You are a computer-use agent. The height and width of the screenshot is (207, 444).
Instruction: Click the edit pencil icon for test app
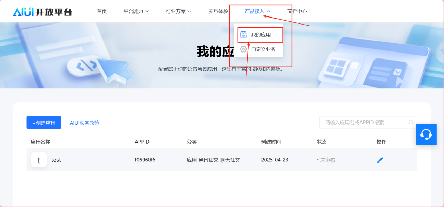(x=380, y=160)
